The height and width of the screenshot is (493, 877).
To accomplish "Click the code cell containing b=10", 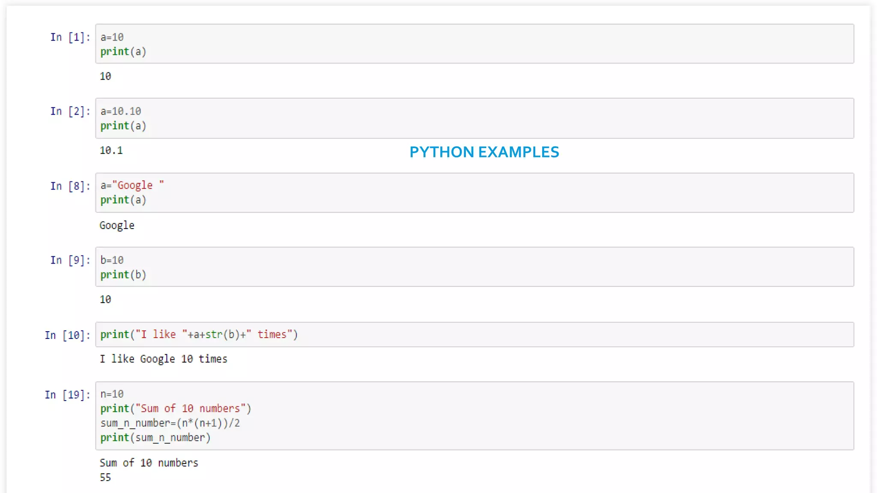I will 474,267.
